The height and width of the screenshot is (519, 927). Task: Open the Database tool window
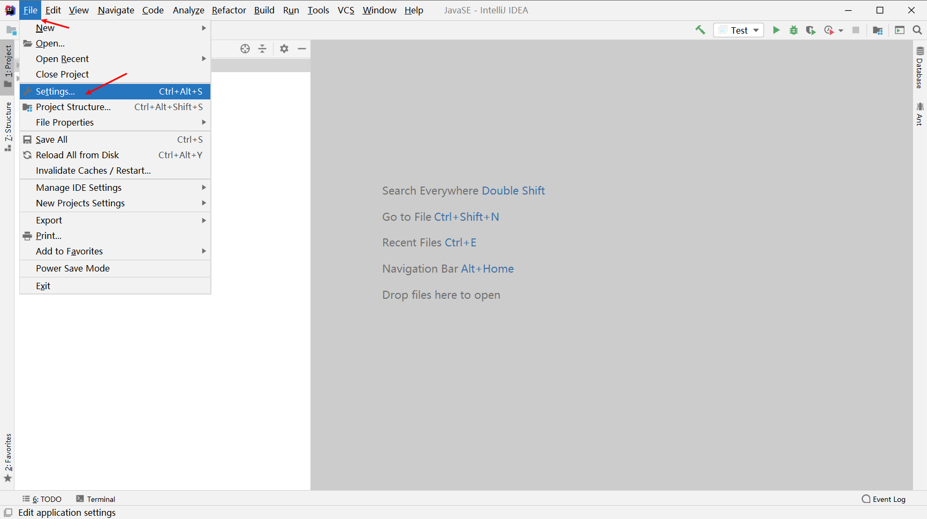pyautogui.click(x=920, y=67)
